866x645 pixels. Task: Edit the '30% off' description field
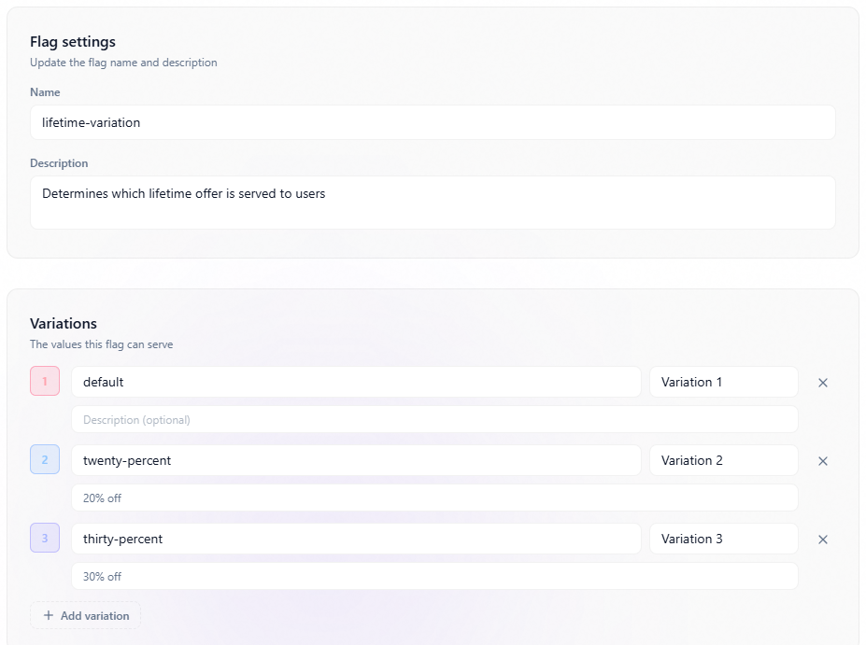coord(434,577)
